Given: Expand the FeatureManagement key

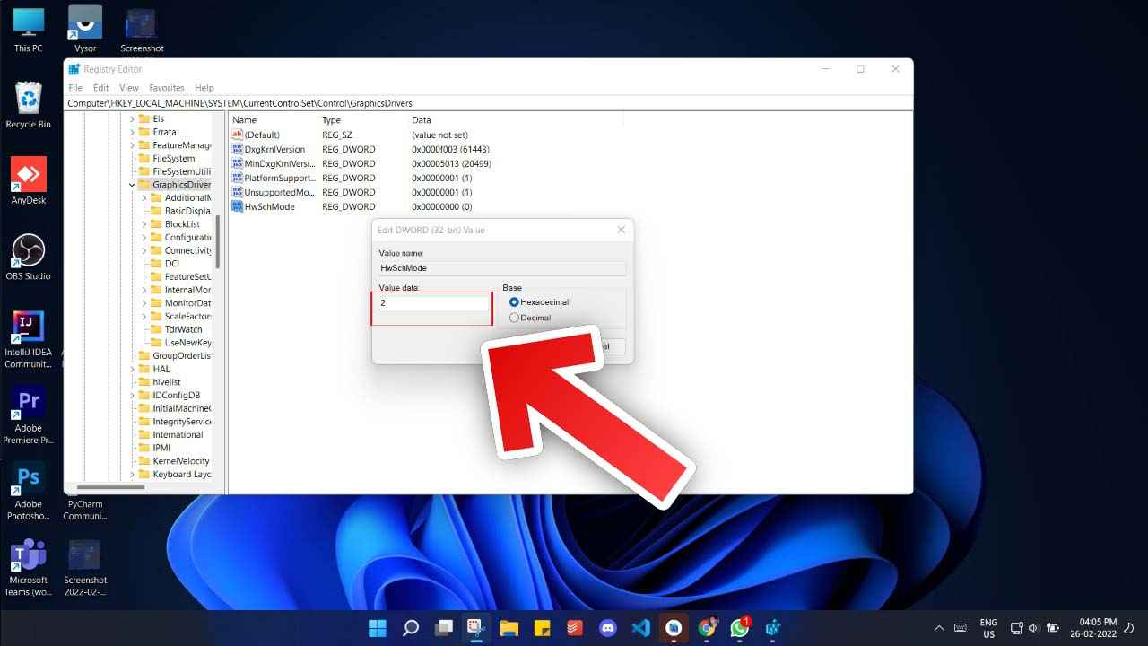Looking at the screenshot, I should tap(132, 144).
